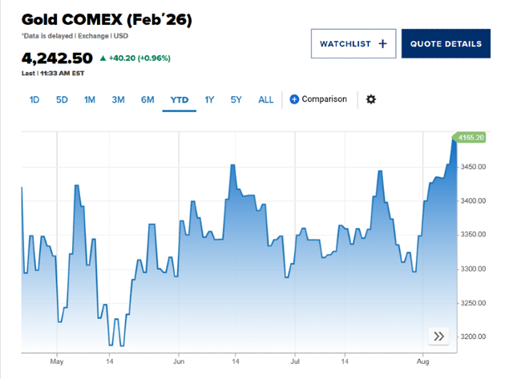Click the blue plus Comparison icon

pyautogui.click(x=294, y=99)
